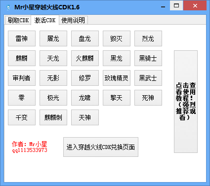Screen dimensions: 210x186
Task: Click the app icon in title bar
Action: click(x=8, y=7)
